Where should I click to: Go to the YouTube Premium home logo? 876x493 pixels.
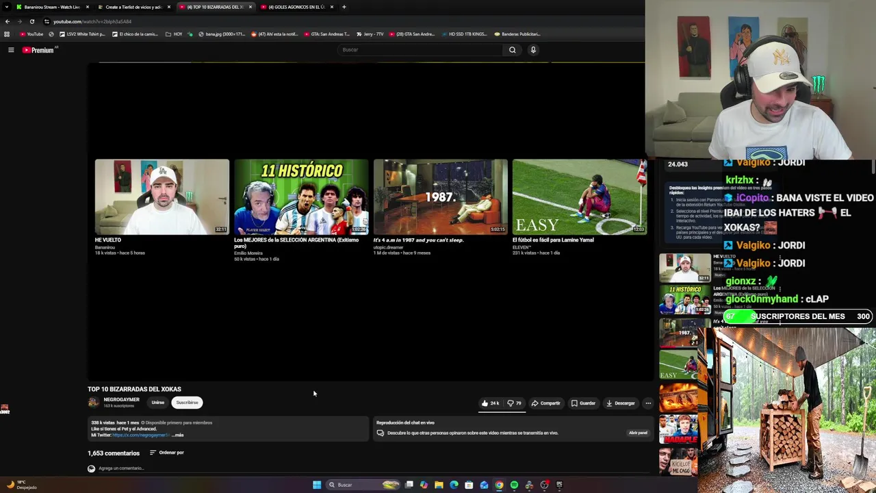coord(38,50)
